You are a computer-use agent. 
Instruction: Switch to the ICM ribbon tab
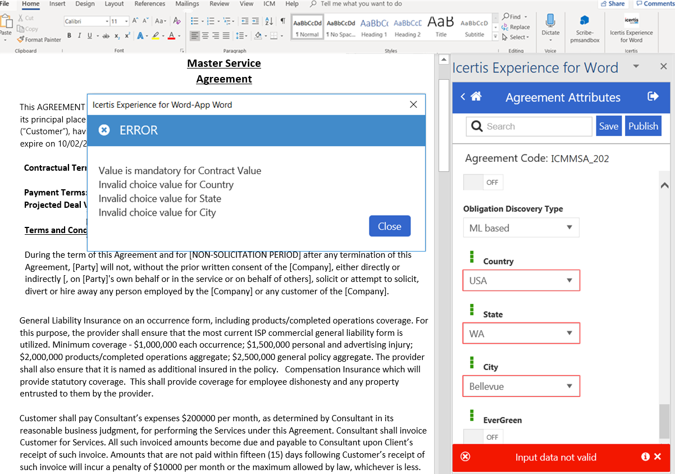coord(269,4)
